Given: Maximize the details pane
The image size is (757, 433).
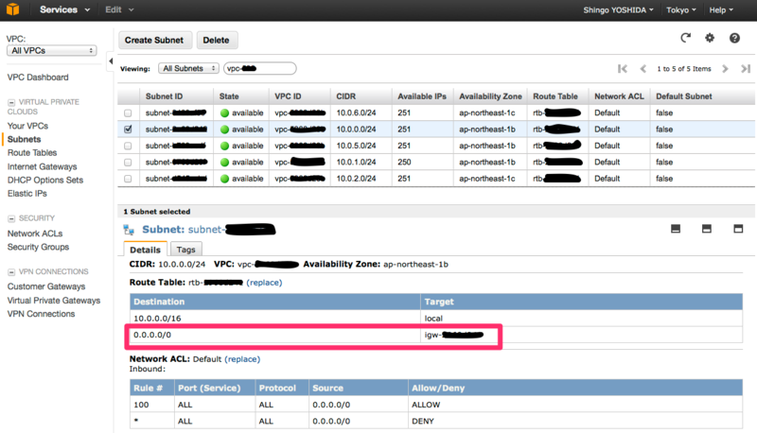Looking at the screenshot, I should point(738,229).
